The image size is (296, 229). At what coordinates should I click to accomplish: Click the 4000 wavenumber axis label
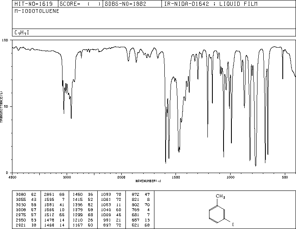click(x=12, y=177)
